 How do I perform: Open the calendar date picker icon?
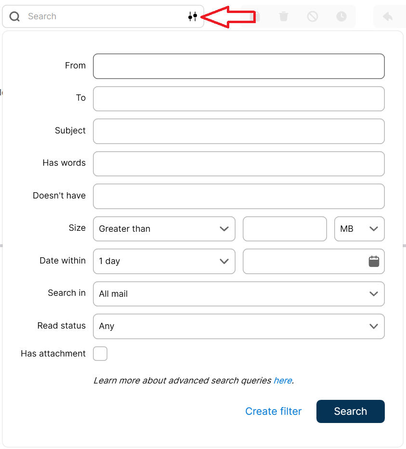point(374,261)
